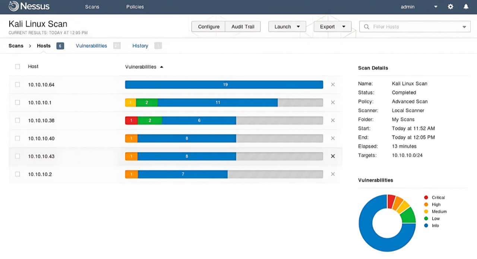Switch to the Vulnerabilities tab
477x259 pixels.
[91, 46]
